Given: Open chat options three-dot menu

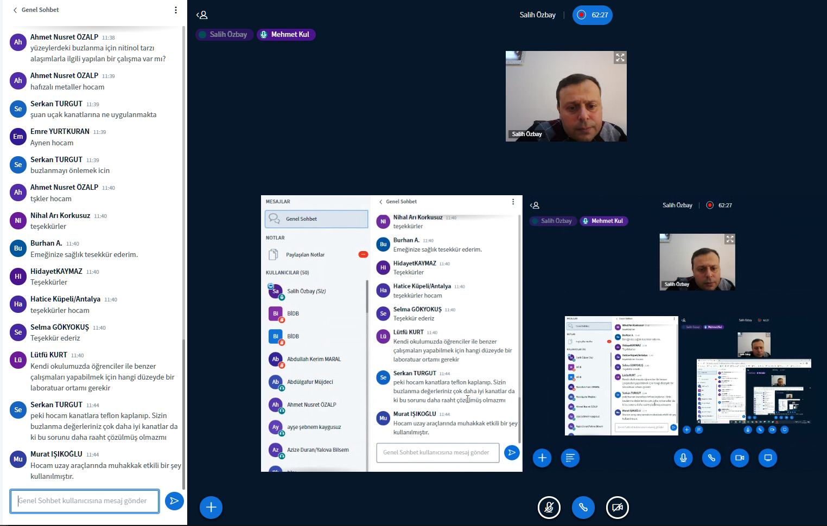Looking at the screenshot, I should click(x=175, y=10).
